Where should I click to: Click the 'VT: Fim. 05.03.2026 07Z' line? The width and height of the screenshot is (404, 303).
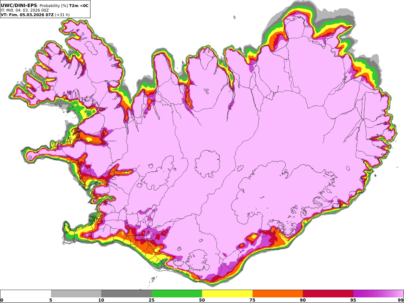tap(27, 15)
